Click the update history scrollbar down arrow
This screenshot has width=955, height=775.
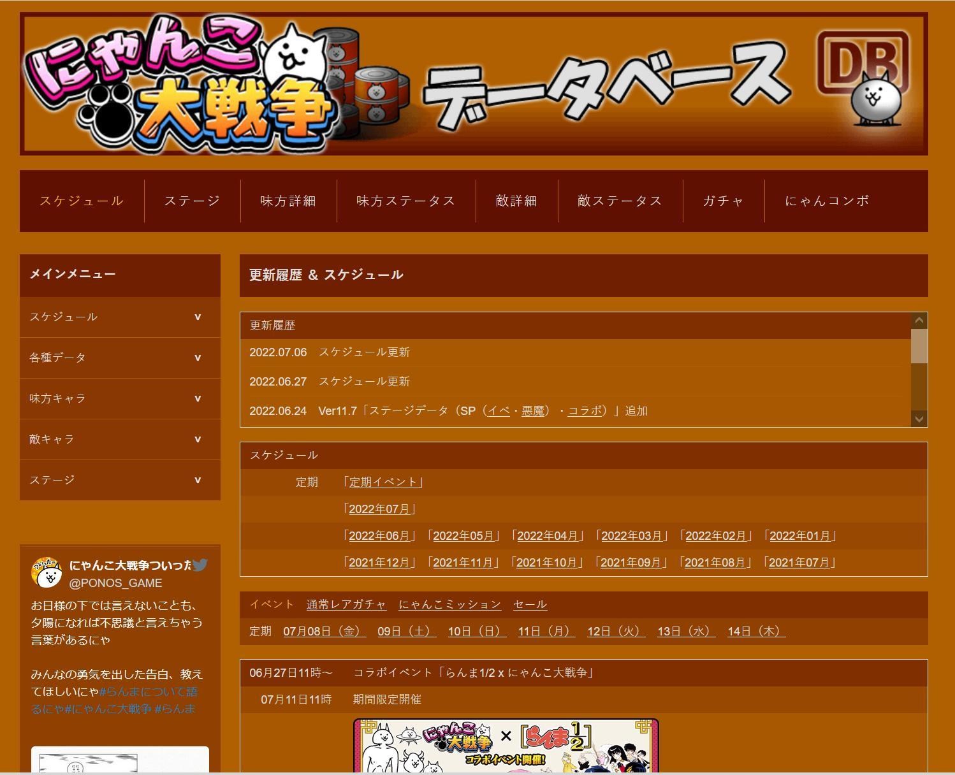point(919,419)
